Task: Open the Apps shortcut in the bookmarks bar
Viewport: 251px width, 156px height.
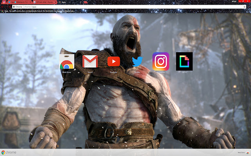Action: 5,11
